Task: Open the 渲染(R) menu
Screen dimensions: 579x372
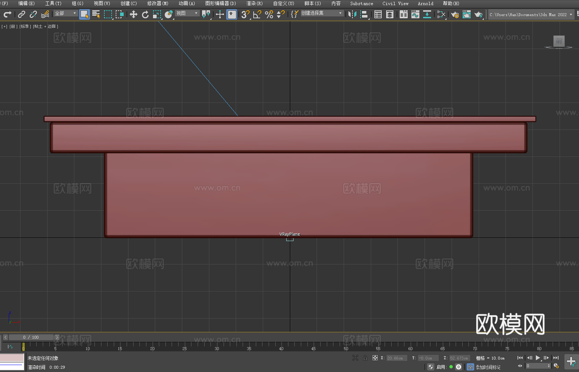Action: tap(254, 3)
